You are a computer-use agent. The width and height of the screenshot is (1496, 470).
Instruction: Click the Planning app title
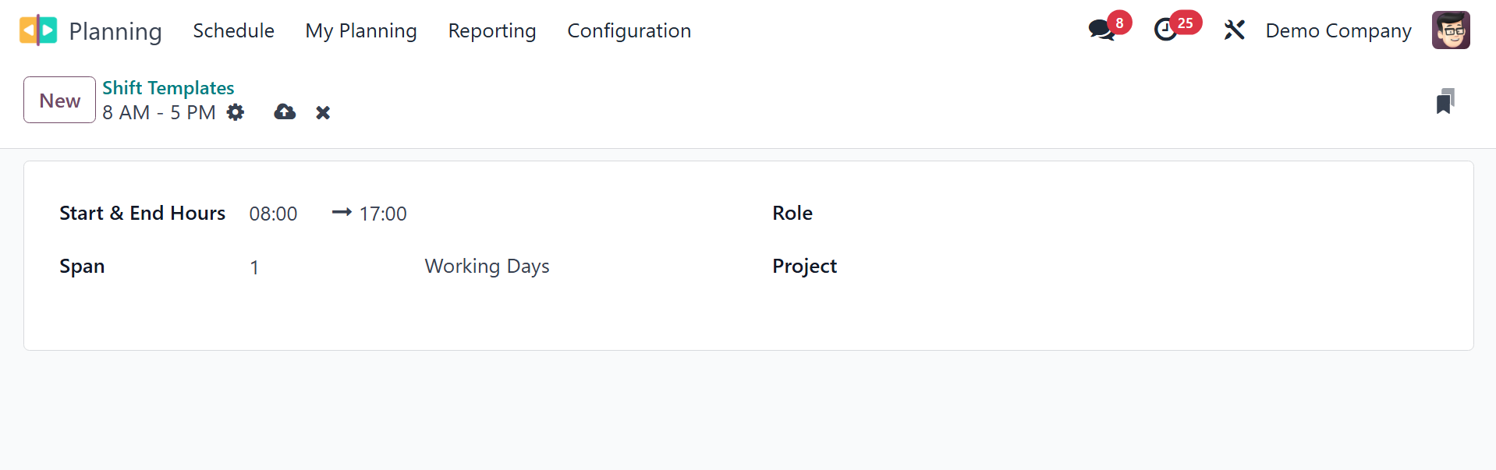(115, 31)
